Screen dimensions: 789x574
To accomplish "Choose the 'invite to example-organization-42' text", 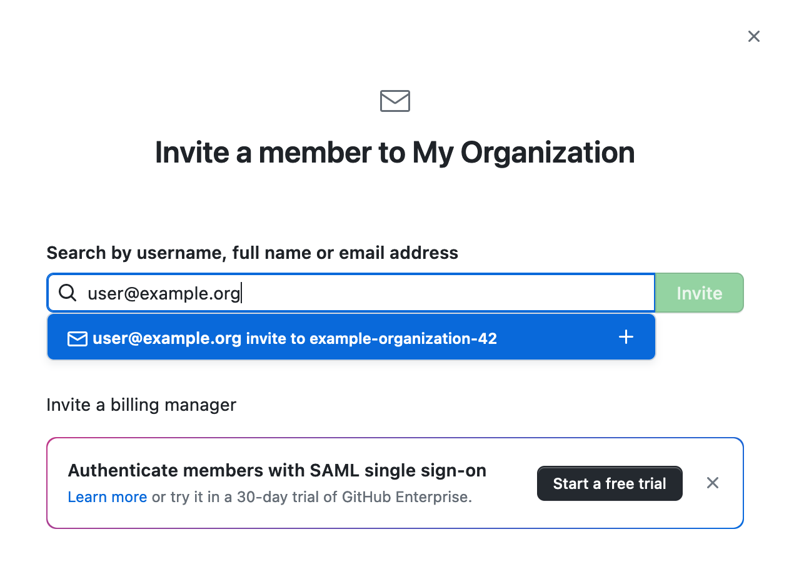I will pos(371,339).
